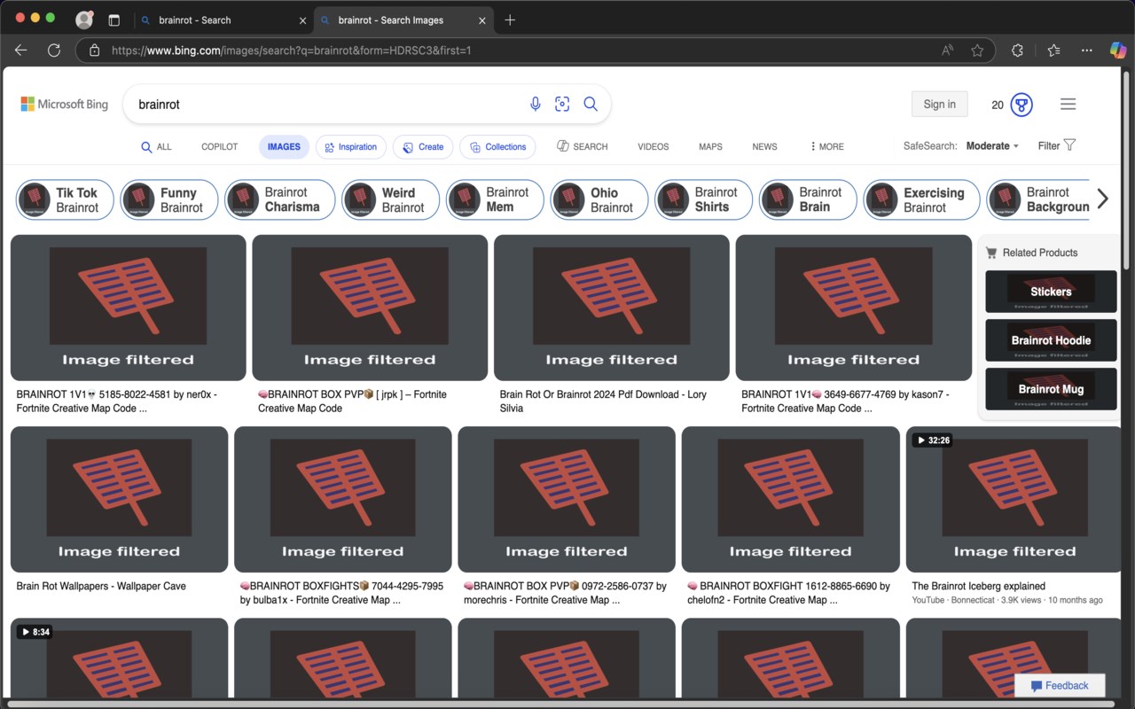1135x709 pixels.
Task: Show more suggestions with right chevron
Action: coord(1102,199)
